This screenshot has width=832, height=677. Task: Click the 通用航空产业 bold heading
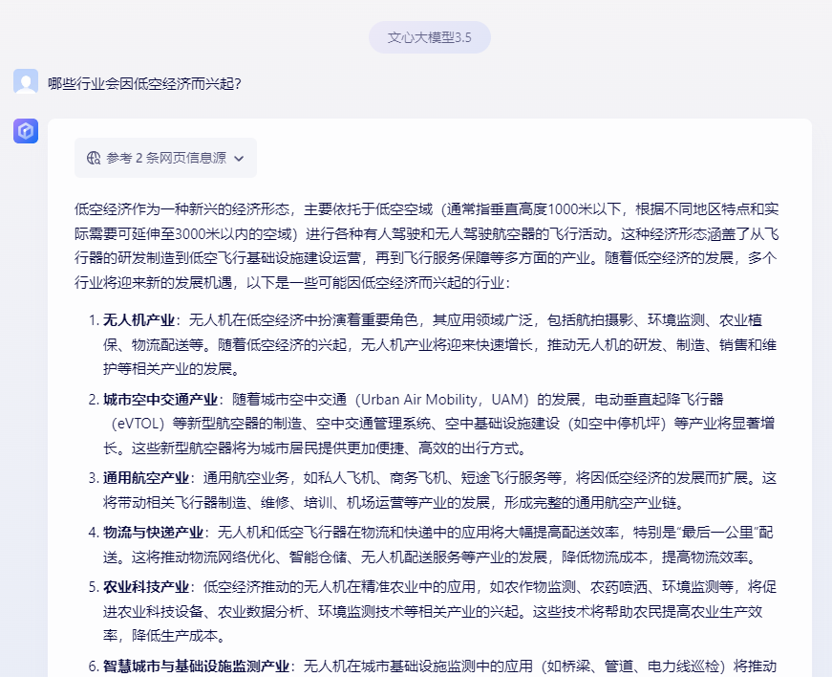145,478
